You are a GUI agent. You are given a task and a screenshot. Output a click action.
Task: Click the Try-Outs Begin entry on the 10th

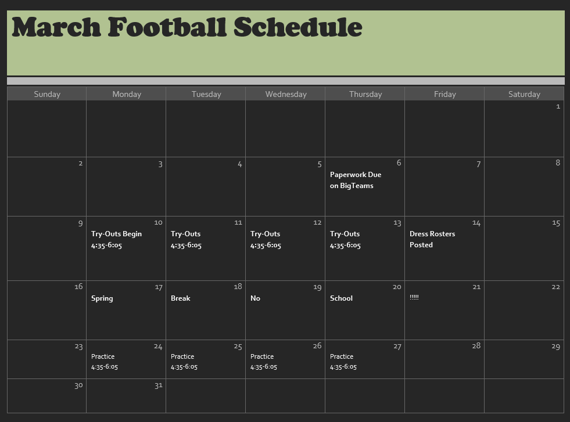pos(116,239)
